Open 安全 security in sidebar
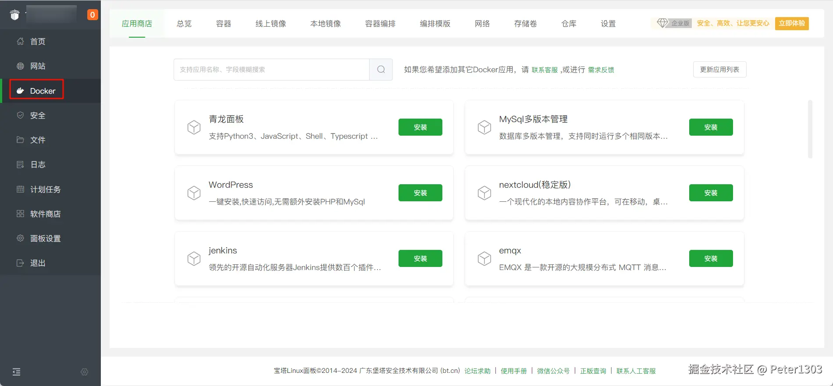This screenshot has height=386, width=833. [x=50, y=116]
